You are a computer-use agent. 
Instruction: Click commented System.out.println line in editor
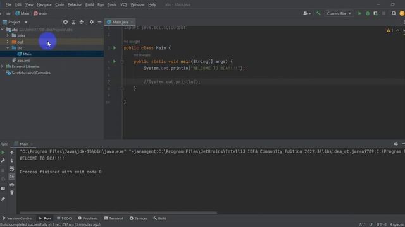click(171, 82)
